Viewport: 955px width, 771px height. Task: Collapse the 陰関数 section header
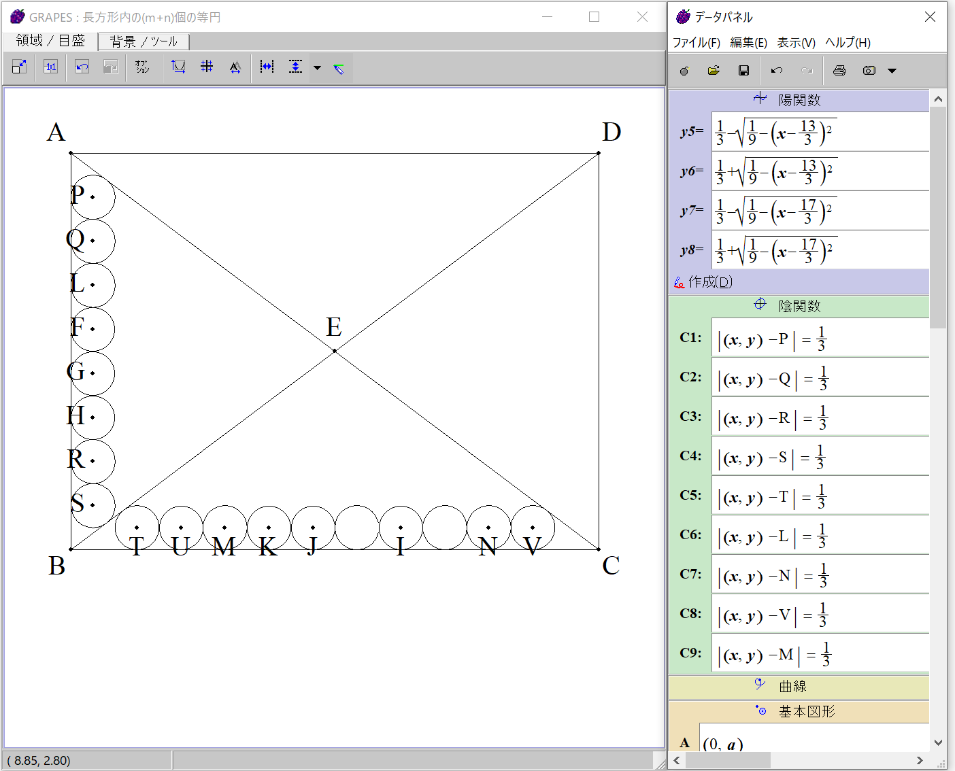[799, 306]
